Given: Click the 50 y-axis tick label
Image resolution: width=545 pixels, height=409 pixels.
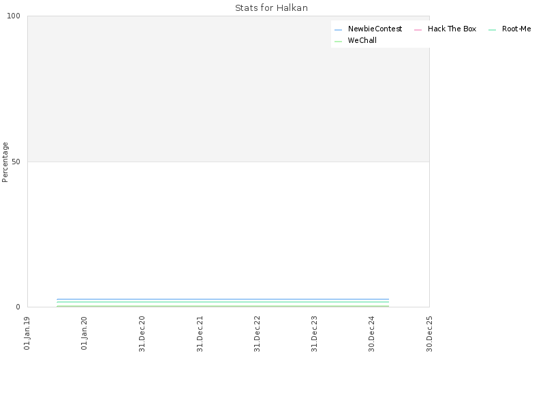Looking at the screenshot, I should [16, 162].
